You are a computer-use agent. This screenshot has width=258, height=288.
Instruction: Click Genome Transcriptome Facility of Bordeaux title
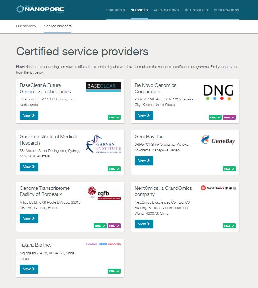(x=44, y=191)
